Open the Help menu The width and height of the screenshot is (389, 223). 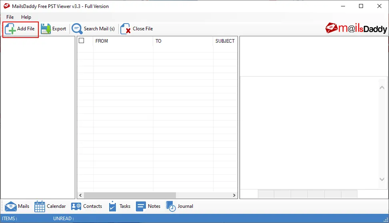pos(26,17)
